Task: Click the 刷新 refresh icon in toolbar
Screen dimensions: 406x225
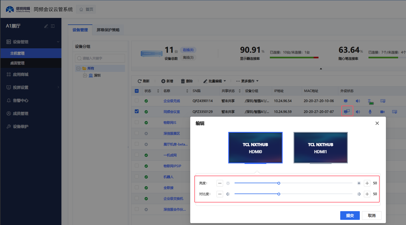Action: pyautogui.click(x=140, y=81)
